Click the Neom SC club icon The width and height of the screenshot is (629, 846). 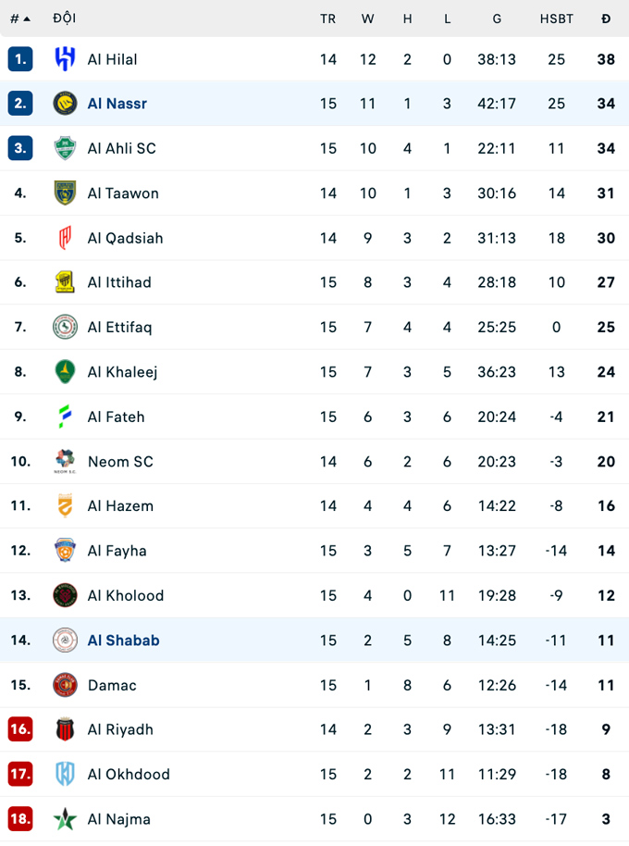65,461
